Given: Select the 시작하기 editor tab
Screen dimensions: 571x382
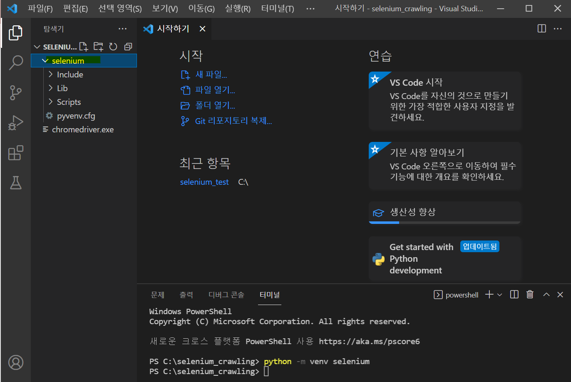Looking at the screenshot, I should 174,29.
